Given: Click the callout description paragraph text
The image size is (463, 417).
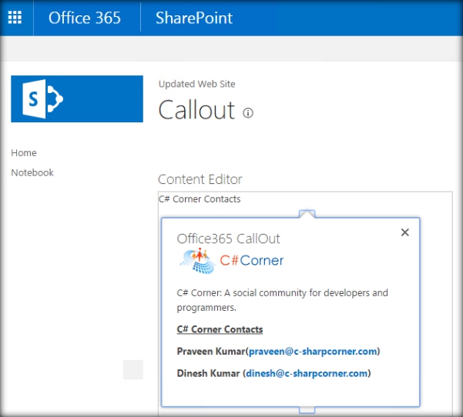Looking at the screenshot, I should tap(282, 300).
